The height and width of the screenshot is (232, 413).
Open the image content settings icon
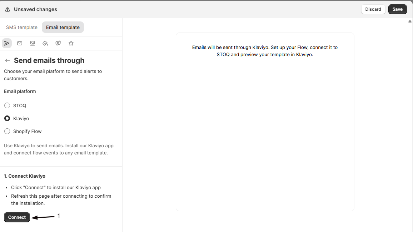33,43
